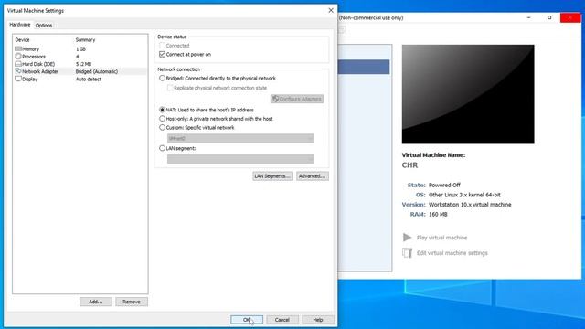This screenshot has height=329, width=585.
Task: Switch to the Hardware tab
Action: (x=20, y=25)
